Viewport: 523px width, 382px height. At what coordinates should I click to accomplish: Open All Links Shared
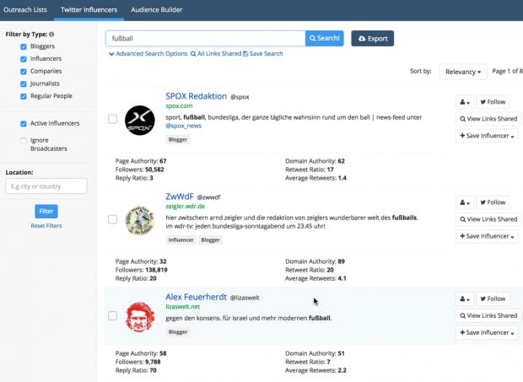click(x=216, y=54)
